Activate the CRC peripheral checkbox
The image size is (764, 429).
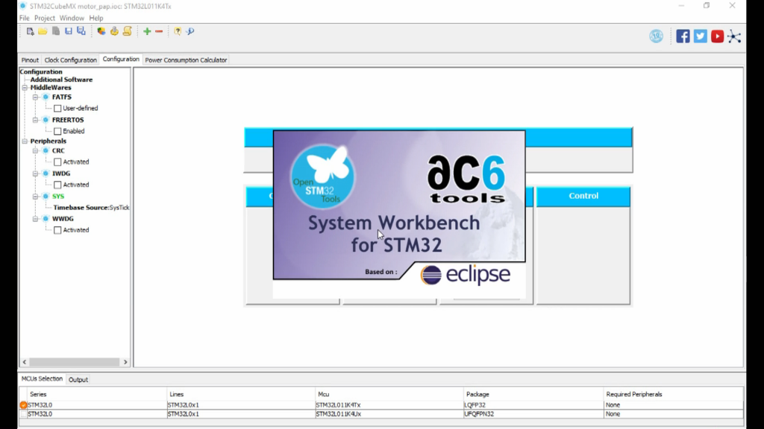click(57, 162)
